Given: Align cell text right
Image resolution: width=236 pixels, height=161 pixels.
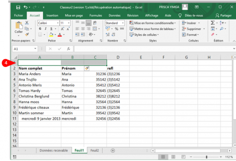Looking at the screenshot, I should click(x=88, y=29).
